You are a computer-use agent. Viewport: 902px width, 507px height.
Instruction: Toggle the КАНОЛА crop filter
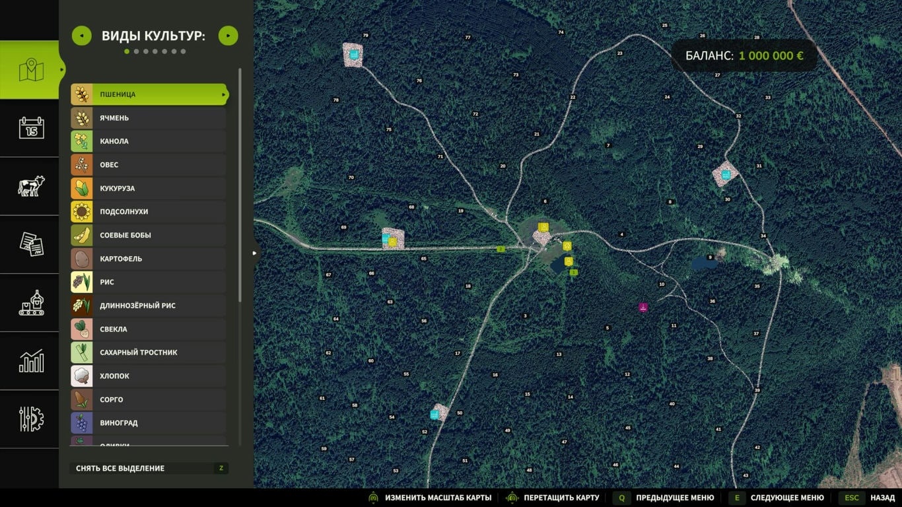(x=147, y=141)
